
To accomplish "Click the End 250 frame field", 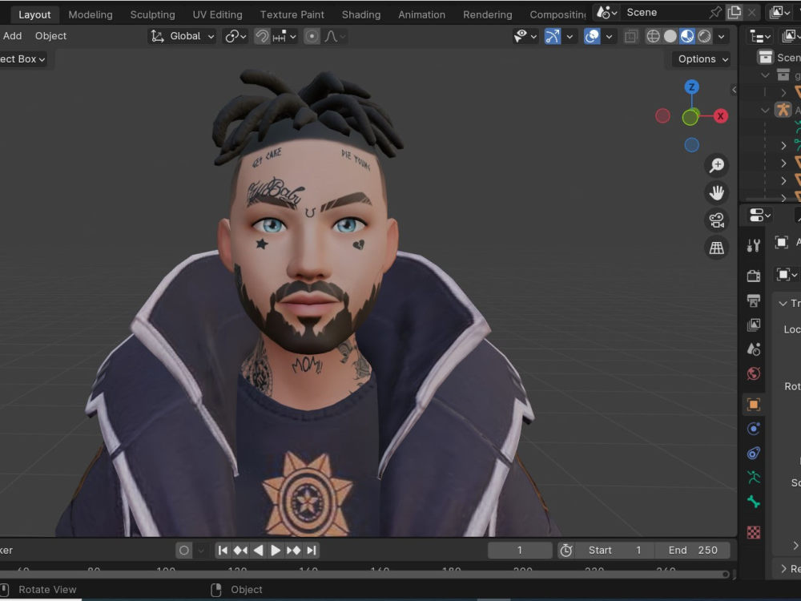I will pyautogui.click(x=693, y=550).
